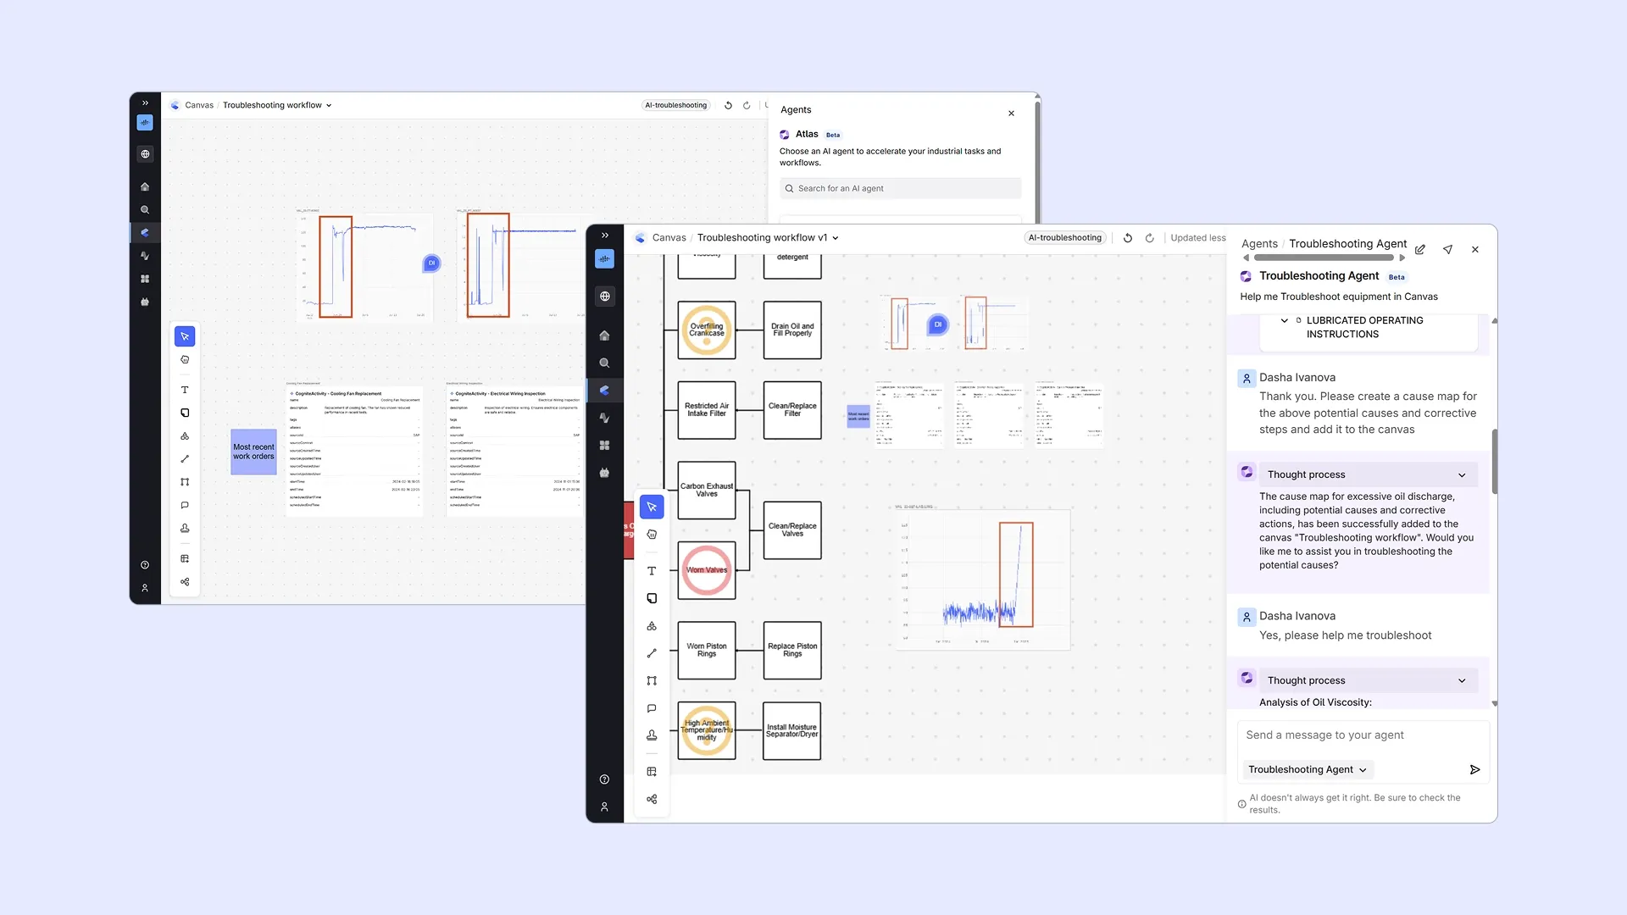Select the connector tool in front canvas toolbar
The height and width of the screenshot is (915, 1627).
coord(652,680)
